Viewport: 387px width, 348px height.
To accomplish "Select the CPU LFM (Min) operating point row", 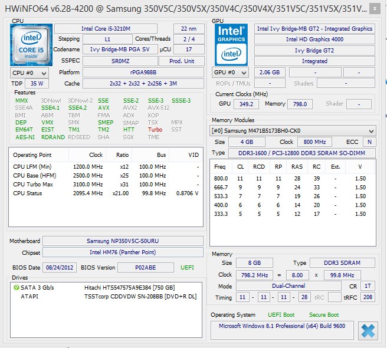I will (x=106, y=167).
